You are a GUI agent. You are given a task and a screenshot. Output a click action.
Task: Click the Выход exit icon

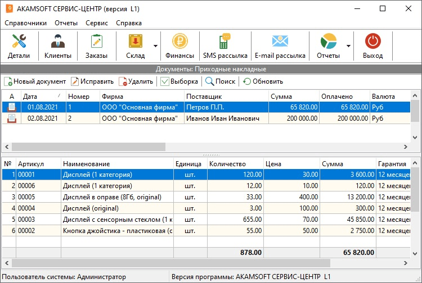pyautogui.click(x=372, y=46)
